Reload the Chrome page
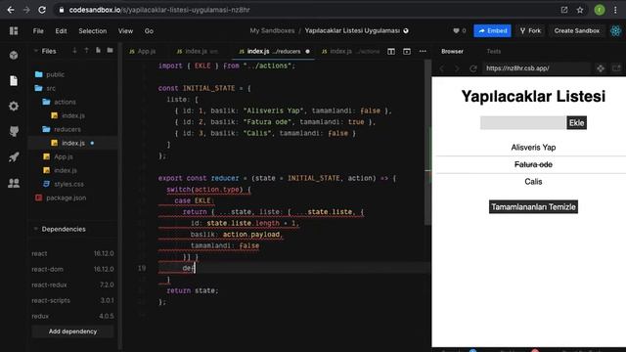 (x=42, y=10)
